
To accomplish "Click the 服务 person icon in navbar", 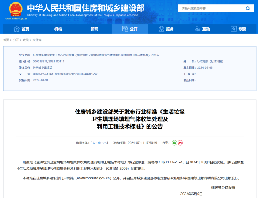I will (161, 29).
